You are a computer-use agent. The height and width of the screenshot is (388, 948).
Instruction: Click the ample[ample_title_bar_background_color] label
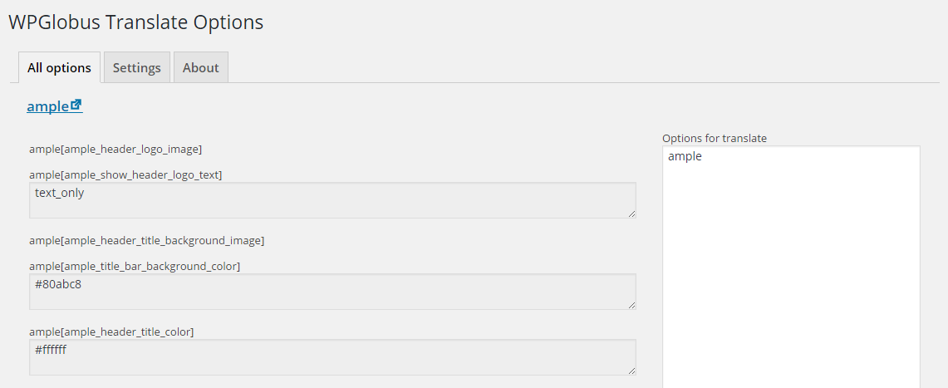coord(135,266)
